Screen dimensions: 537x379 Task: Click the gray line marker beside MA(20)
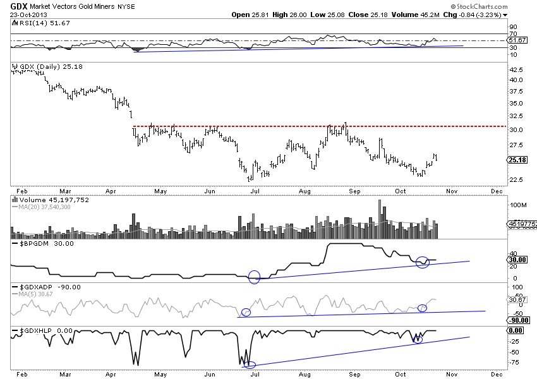[15, 207]
